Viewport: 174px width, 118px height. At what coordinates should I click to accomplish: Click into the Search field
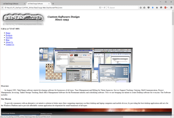[122, 8]
